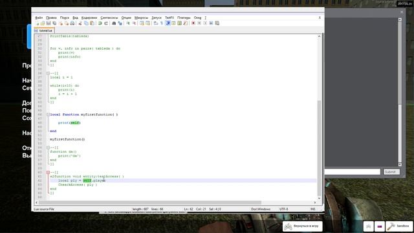Open Find with the binoculars icon

pos(114,23)
